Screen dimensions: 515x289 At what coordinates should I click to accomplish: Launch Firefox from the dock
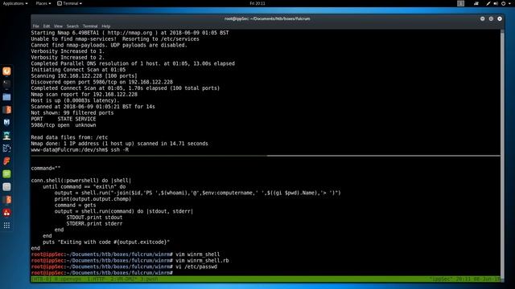6,71
